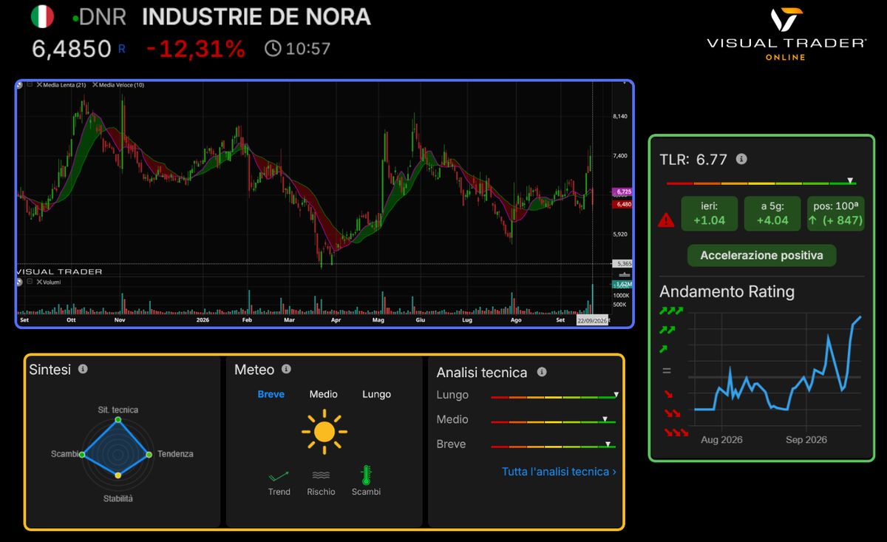The image size is (887, 542).
Task: Collapse the Volumi pane
Action: click(30, 282)
